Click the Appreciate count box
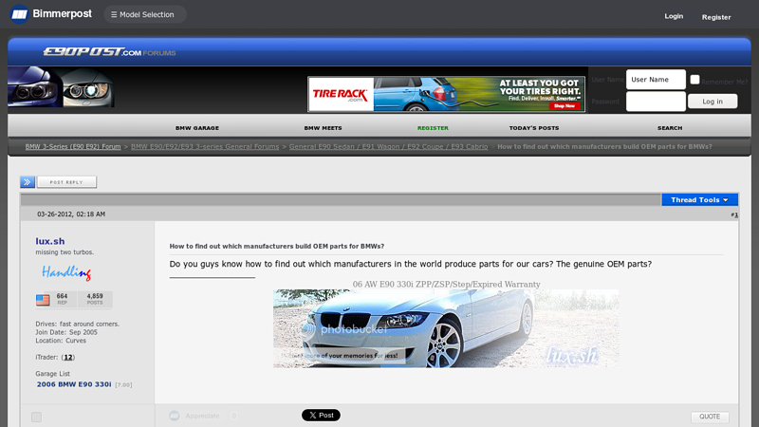 tap(233, 416)
